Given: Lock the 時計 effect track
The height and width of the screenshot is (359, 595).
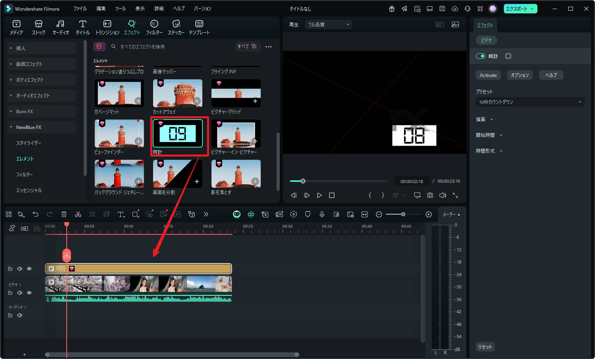Looking at the screenshot, I should click(x=10, y=269).
